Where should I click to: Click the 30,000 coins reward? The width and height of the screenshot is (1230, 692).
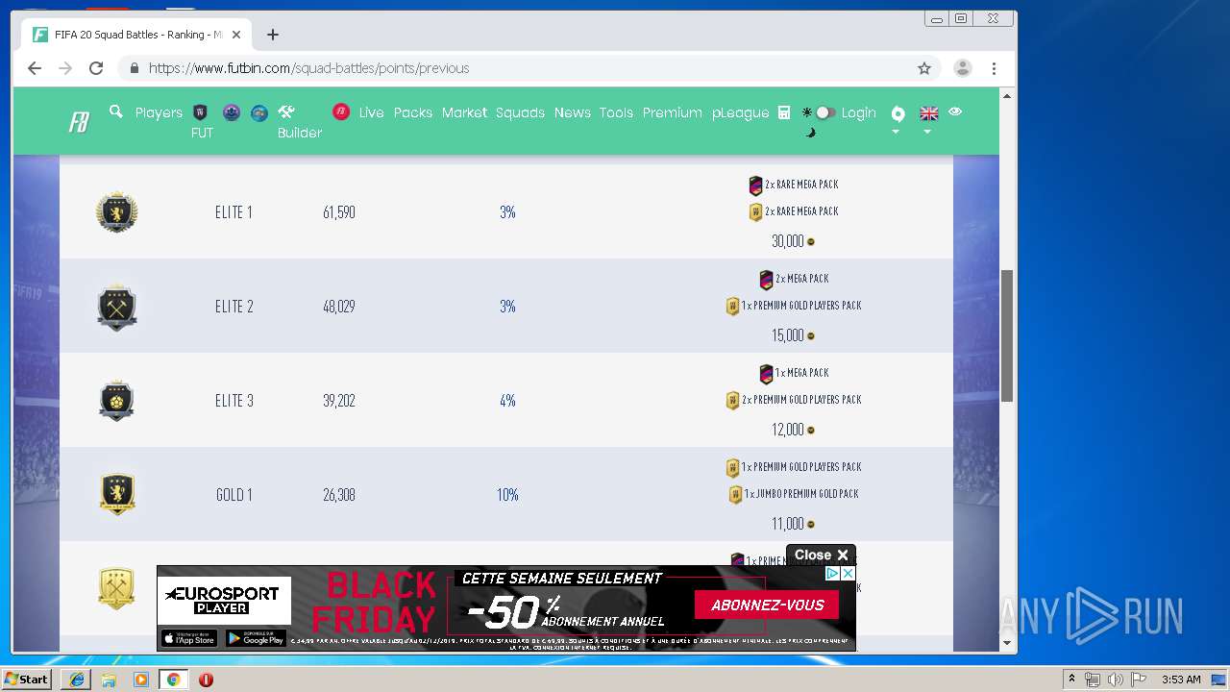pos(793,241)
